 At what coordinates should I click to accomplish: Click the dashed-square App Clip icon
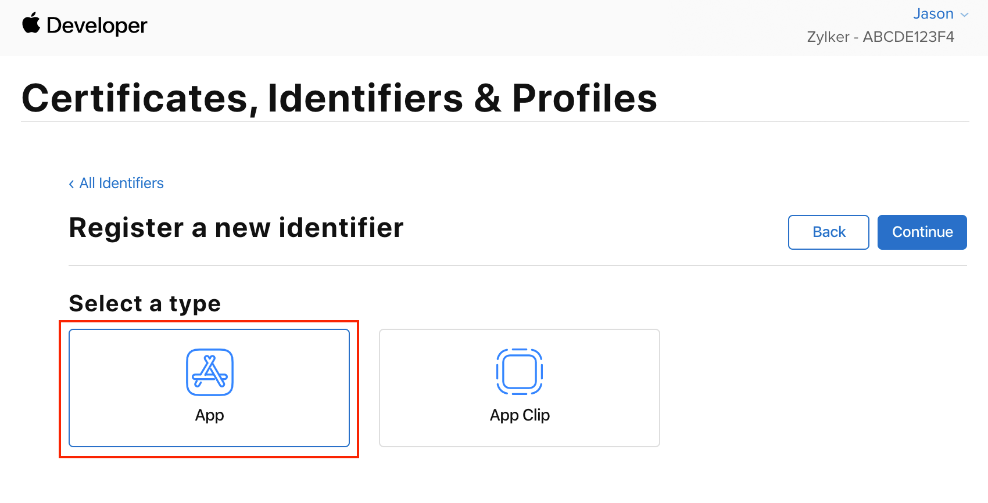click(x=520, y=372)
